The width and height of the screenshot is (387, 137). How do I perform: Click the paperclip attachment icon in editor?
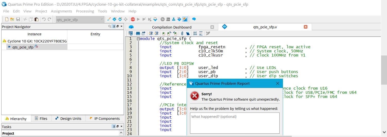[x=182, y=33]
